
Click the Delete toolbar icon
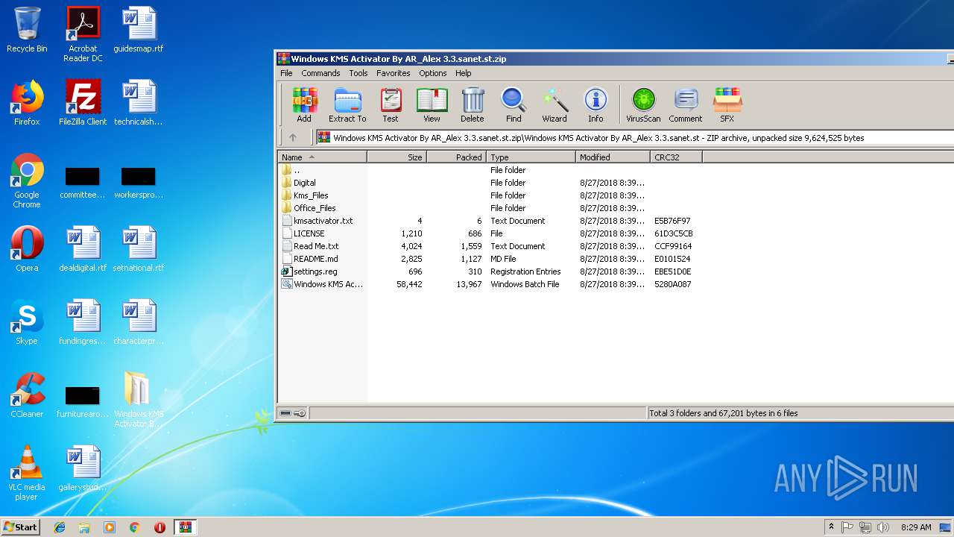[472, 104]
